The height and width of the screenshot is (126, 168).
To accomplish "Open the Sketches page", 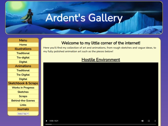I will [x=23, y=92].
